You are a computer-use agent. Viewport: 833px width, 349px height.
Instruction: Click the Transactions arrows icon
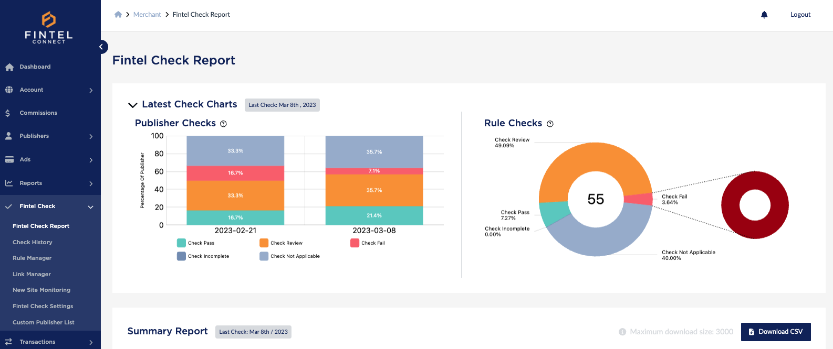(8, 342)
